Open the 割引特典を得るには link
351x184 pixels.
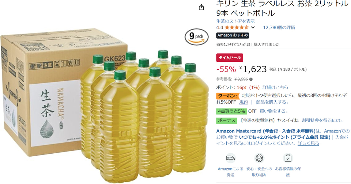click(x=322, y=120)
